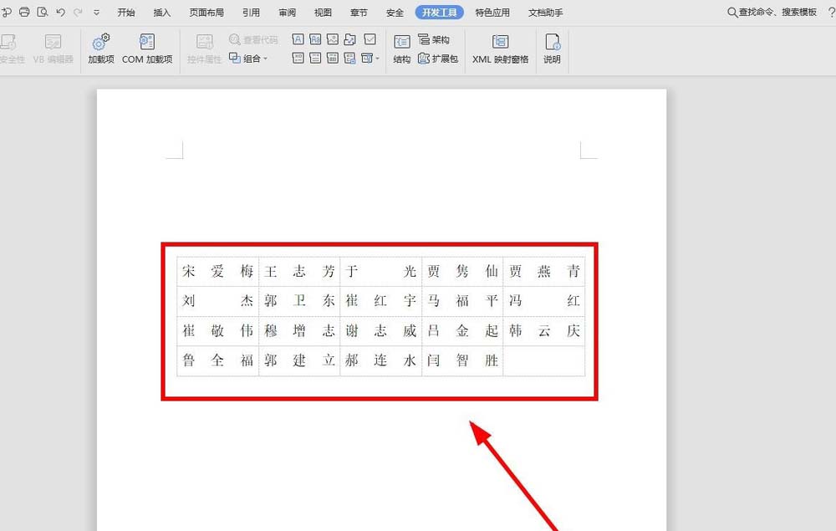Click the table cell 王志芳
836x531 pixels.
tap(299, 272)
